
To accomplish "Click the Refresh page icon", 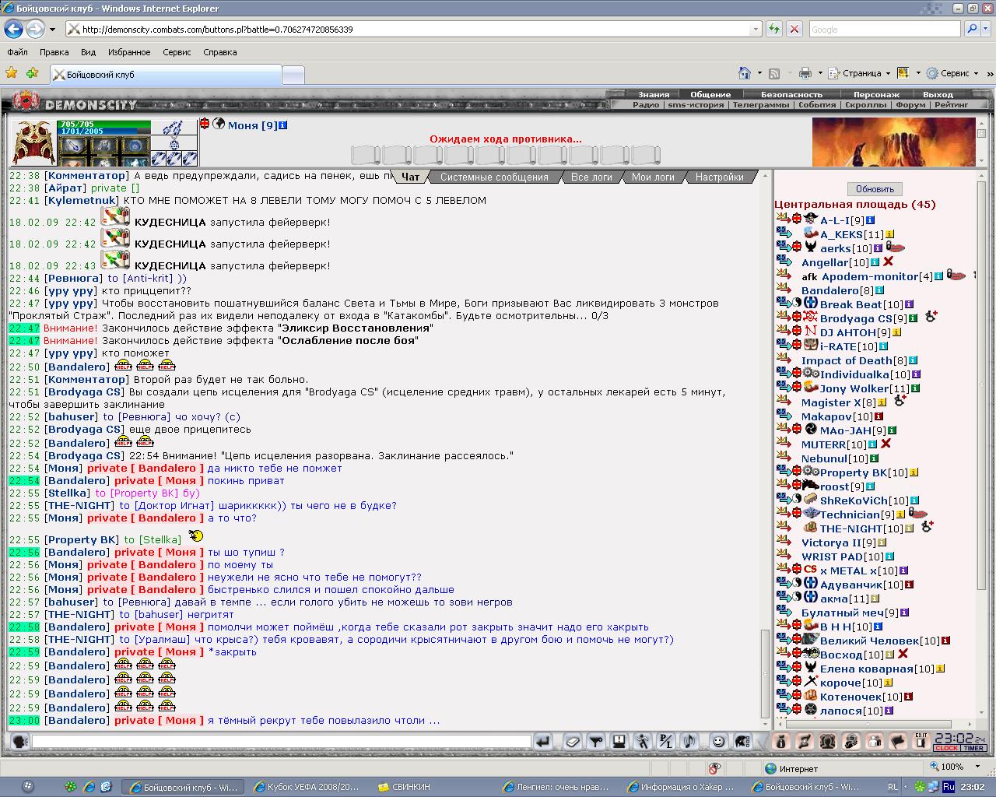I will pos(774,29).
